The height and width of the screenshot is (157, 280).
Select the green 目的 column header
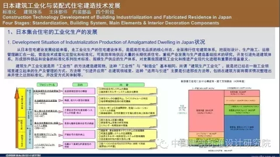[x=80, y=85]
